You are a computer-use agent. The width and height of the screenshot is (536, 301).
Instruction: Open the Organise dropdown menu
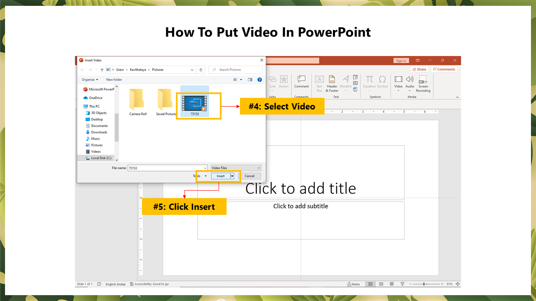click(x=90, y=79)
